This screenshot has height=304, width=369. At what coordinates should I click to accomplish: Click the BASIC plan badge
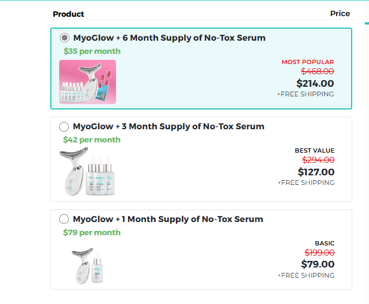pos(325,244)
